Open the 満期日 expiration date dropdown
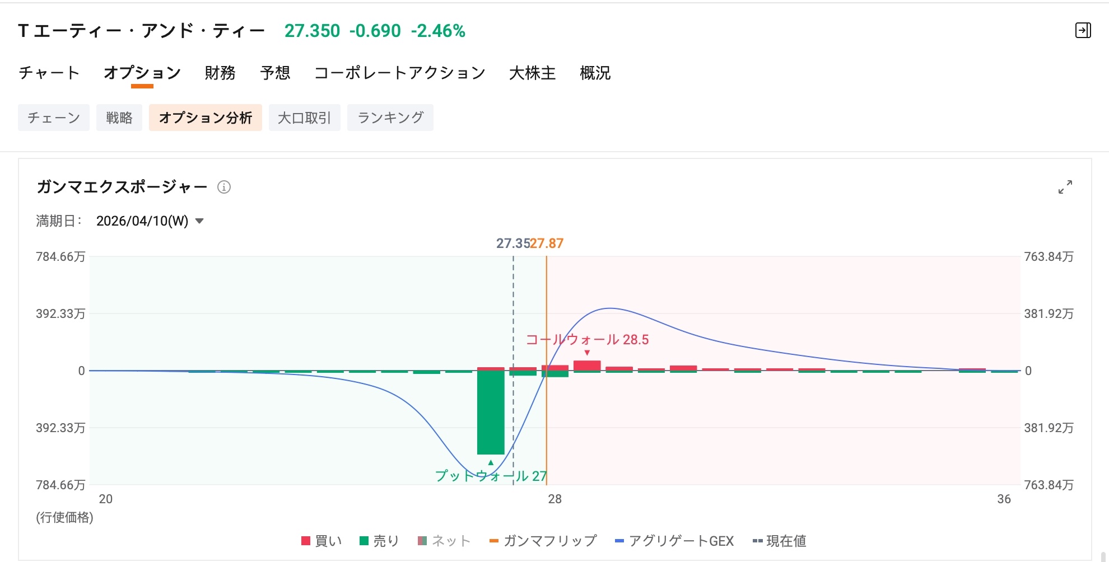This screenshot has width=1109, height=562. point(150,221)
